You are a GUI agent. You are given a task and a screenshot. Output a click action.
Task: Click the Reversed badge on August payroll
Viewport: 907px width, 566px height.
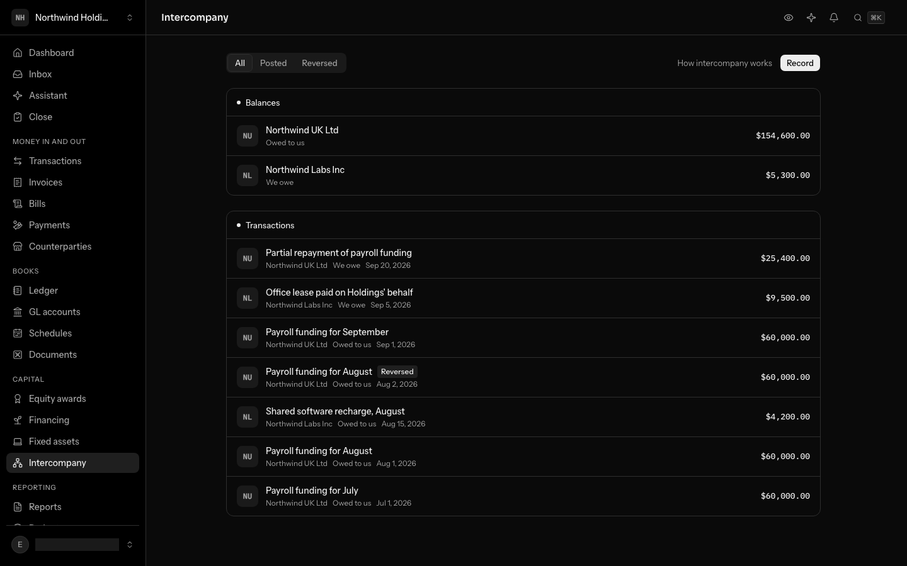point(397,372)
